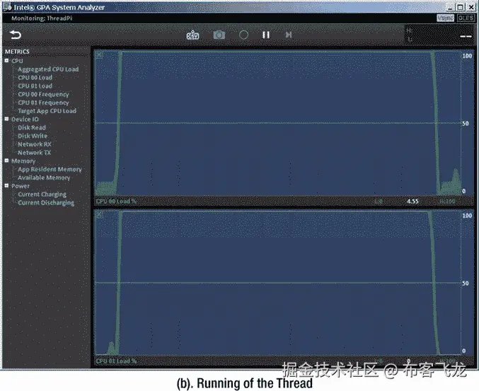Click the Intel GPA window icon

(7, 7)
